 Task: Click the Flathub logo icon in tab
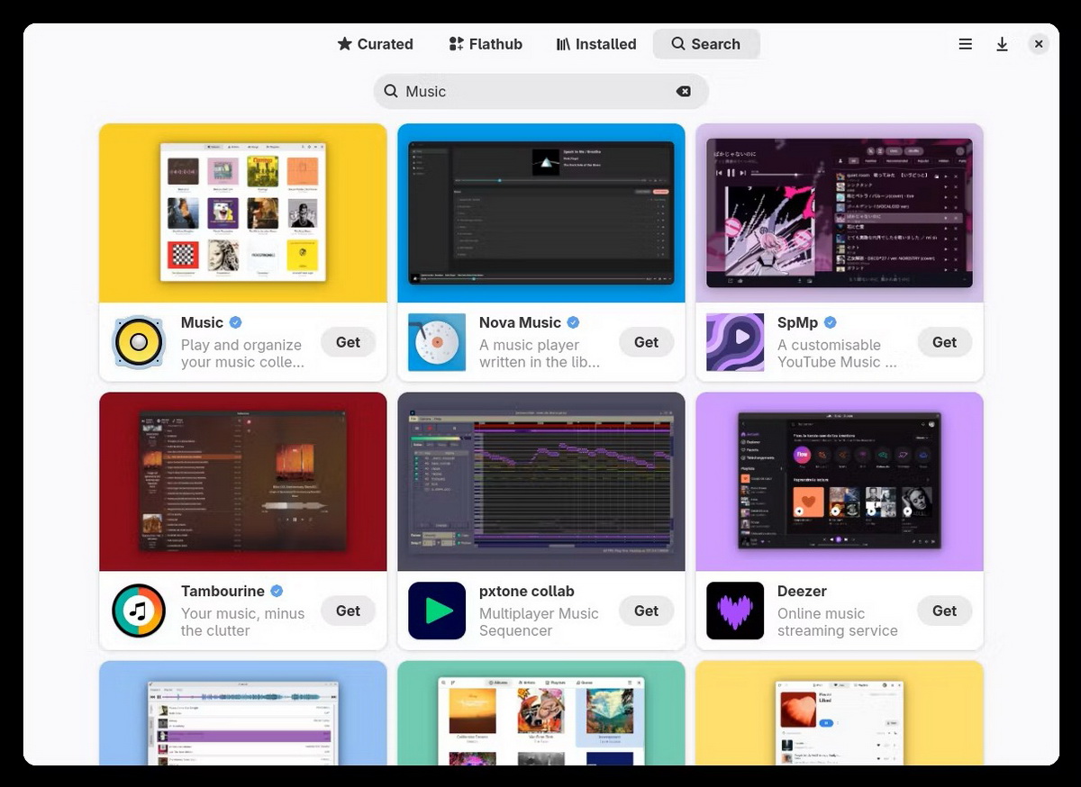(x=456, y=44)
